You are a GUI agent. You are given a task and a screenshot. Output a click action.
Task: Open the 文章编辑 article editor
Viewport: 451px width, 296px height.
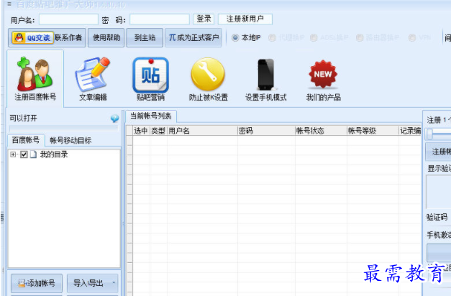[x=93, y=78]
